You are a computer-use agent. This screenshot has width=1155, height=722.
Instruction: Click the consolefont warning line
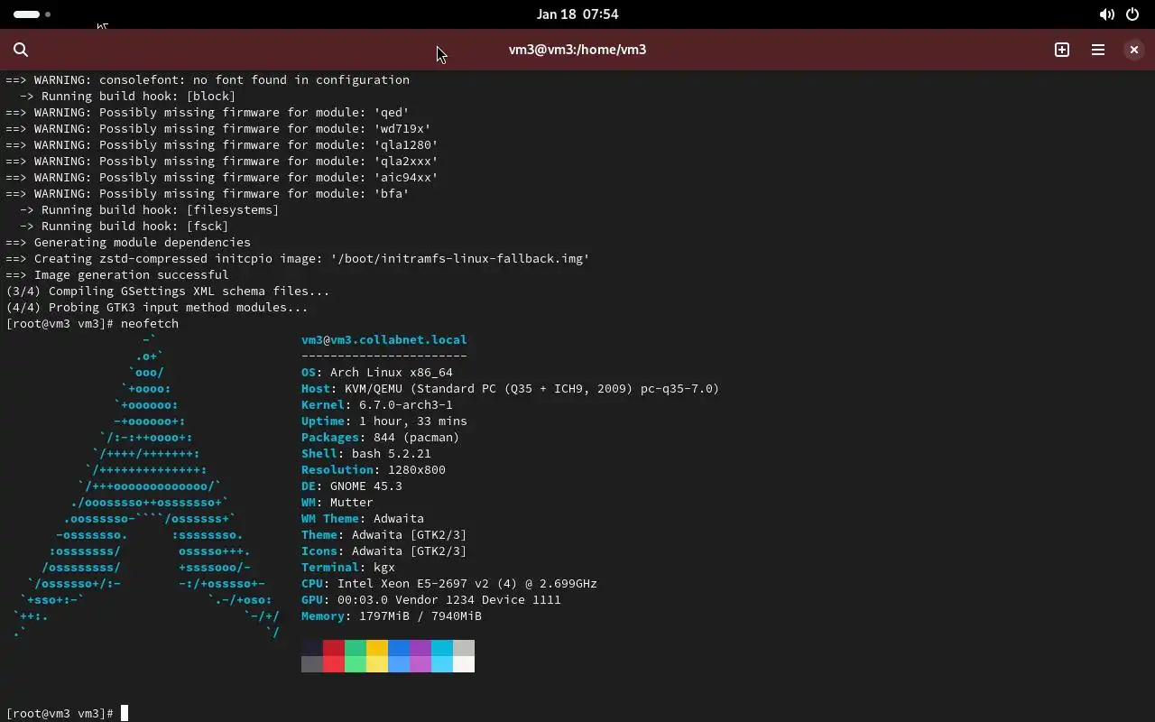(208, 80)
